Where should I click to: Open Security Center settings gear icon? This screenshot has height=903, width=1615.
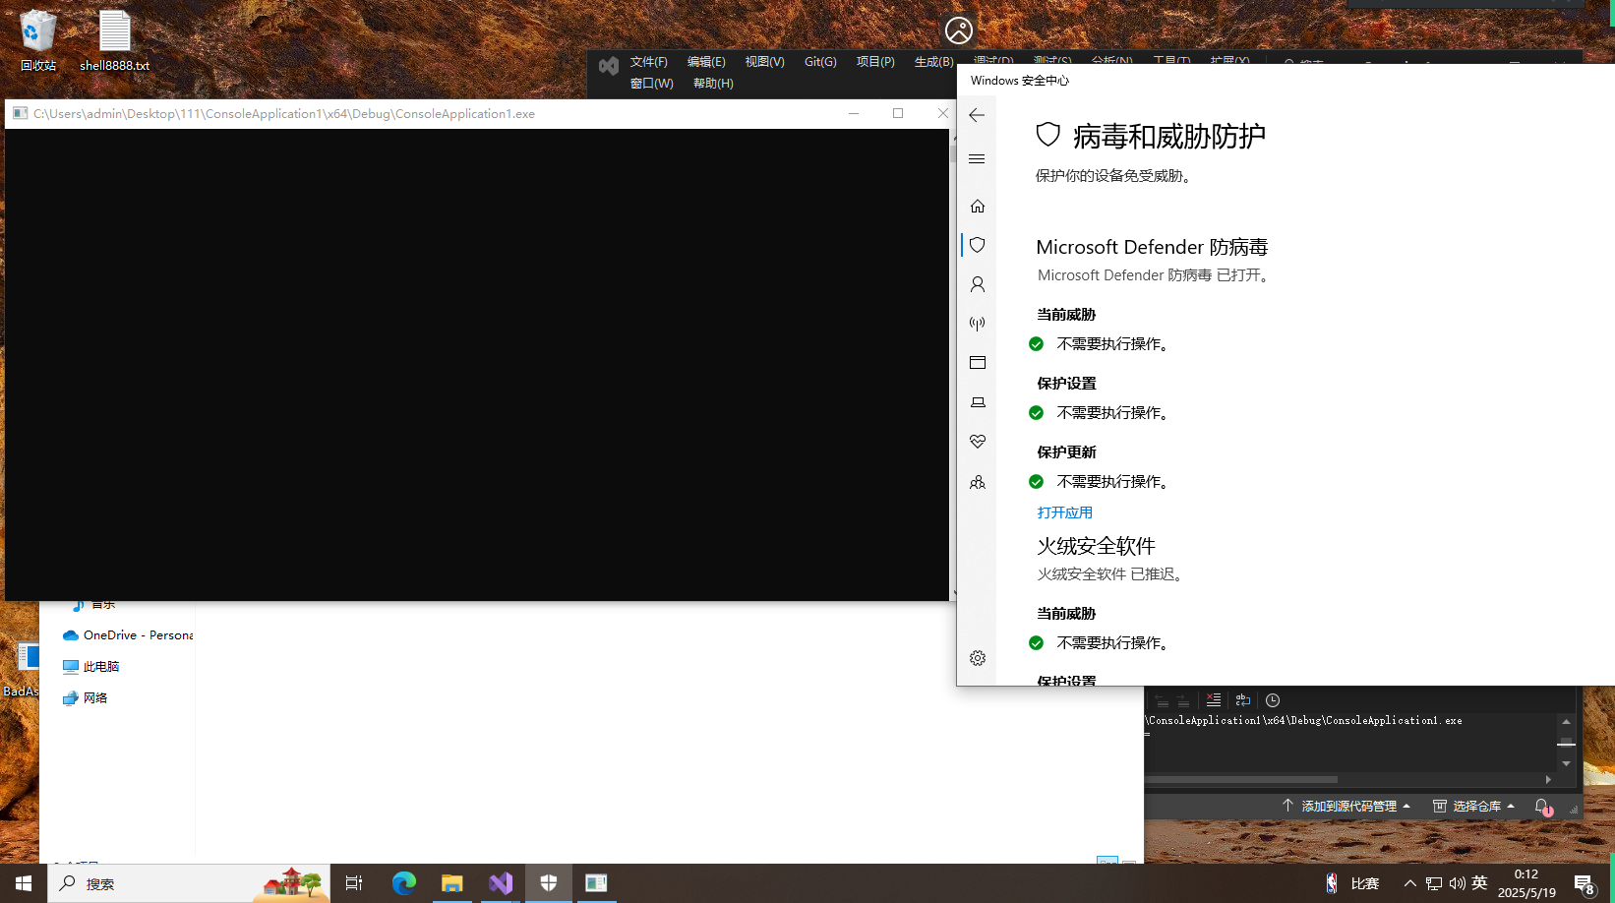tap(977, 658)
